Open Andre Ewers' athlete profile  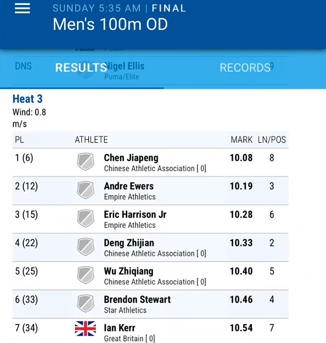pyautogui.click(x=129, y=186)
